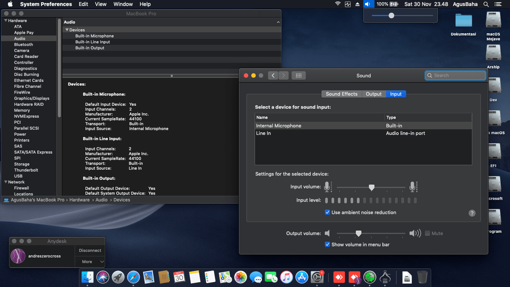
Task: Open the Window menu
Action: [x=123, y=4]
